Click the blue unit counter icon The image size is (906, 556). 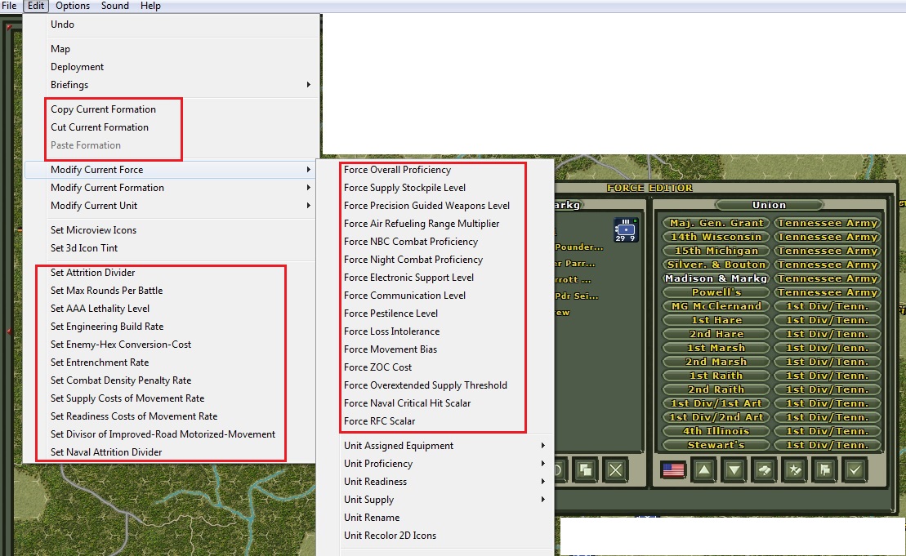626,229
